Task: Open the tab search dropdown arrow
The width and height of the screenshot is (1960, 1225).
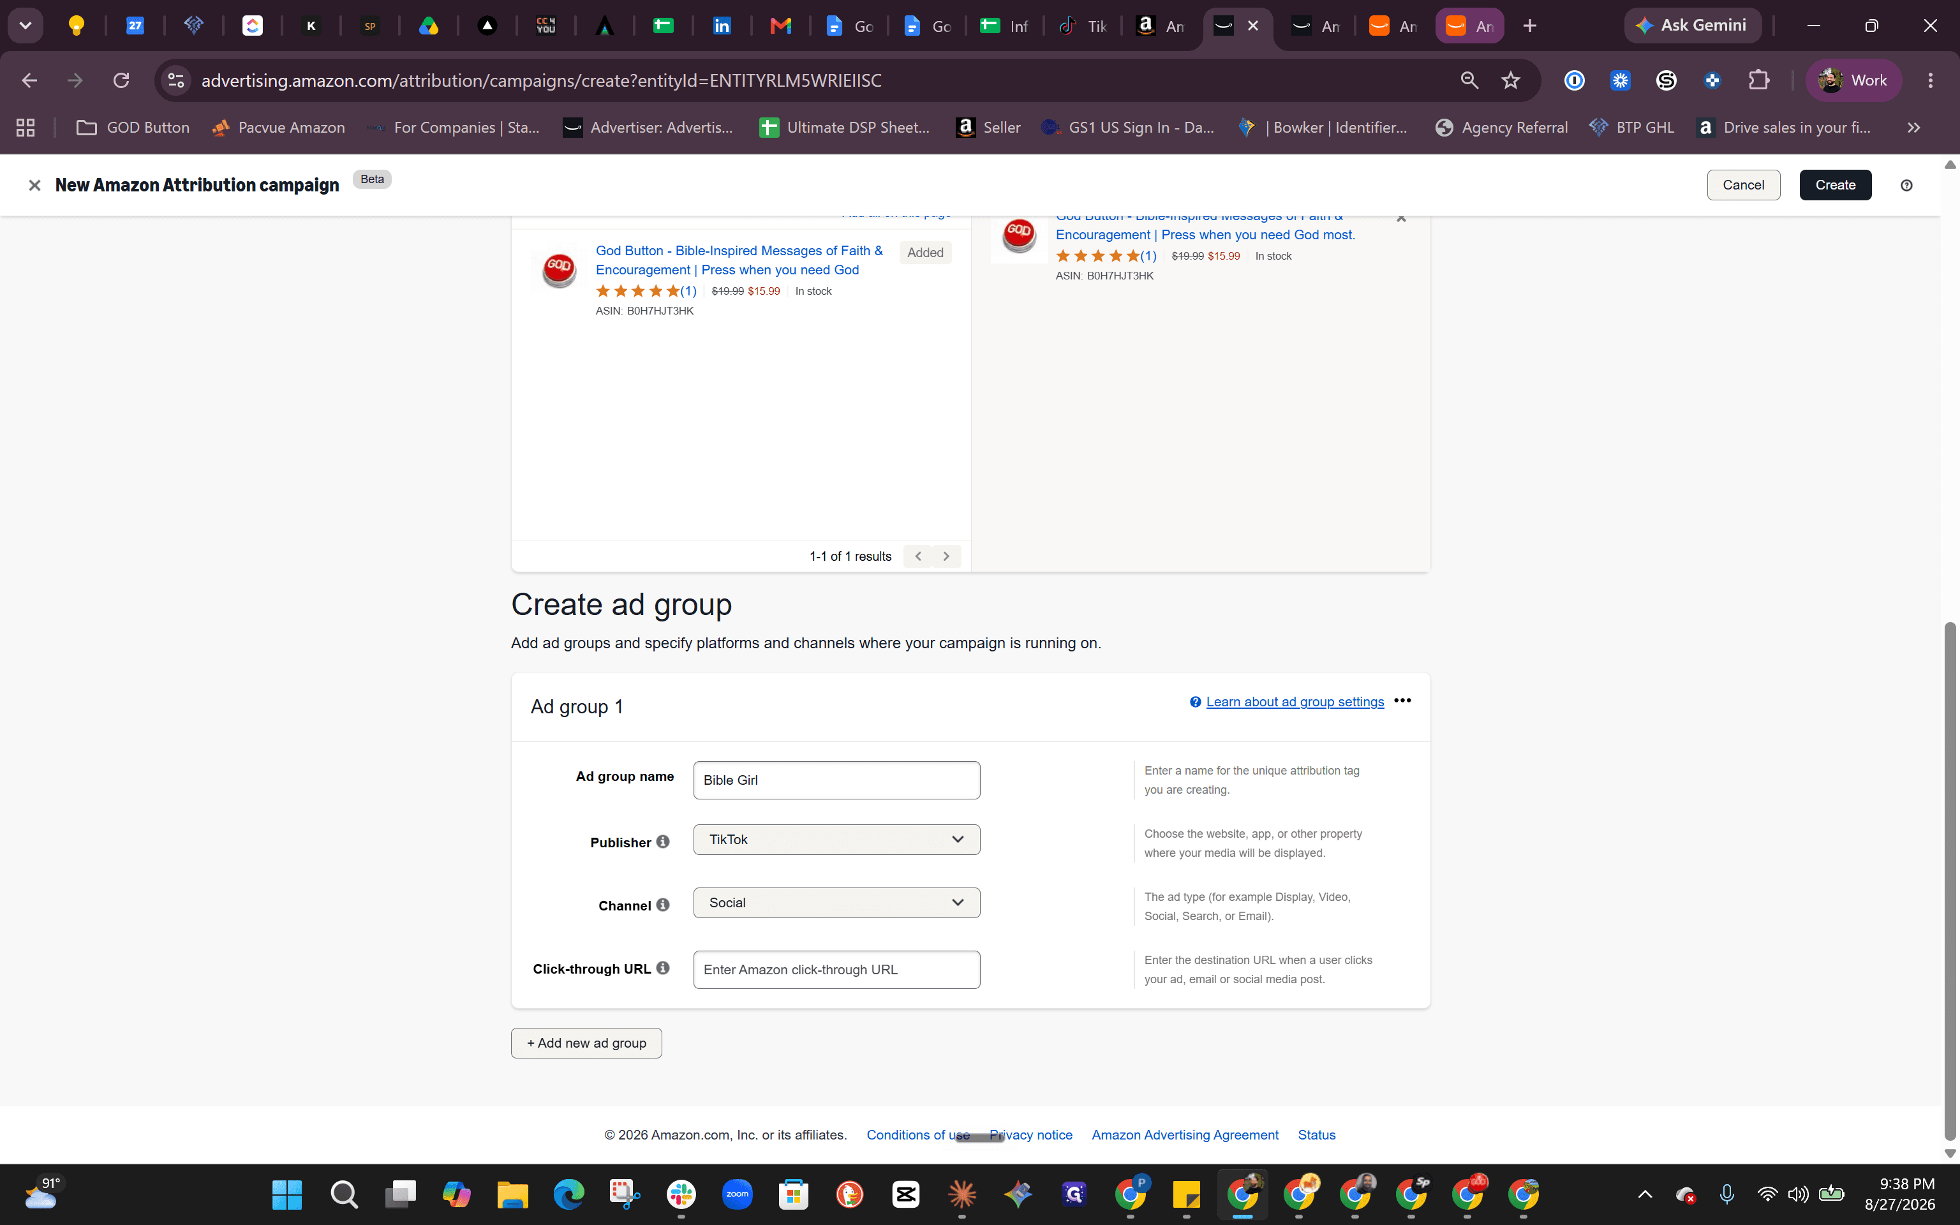Action: [25, 26]
